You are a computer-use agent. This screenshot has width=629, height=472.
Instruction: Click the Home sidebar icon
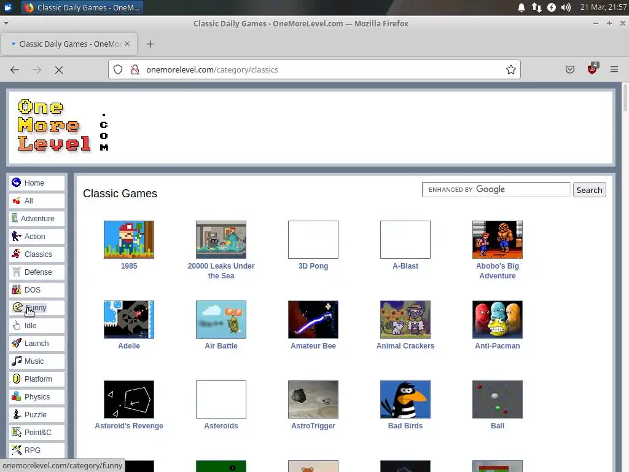click(x=16, y=183)
